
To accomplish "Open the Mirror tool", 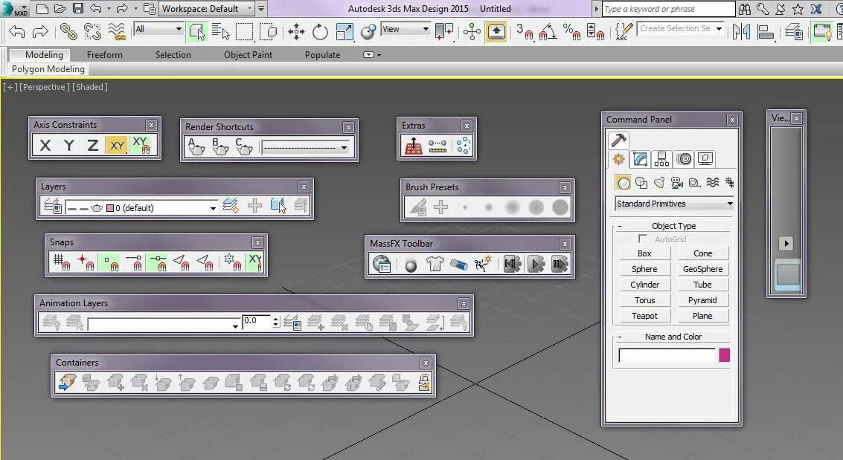I will pos(741,32).
